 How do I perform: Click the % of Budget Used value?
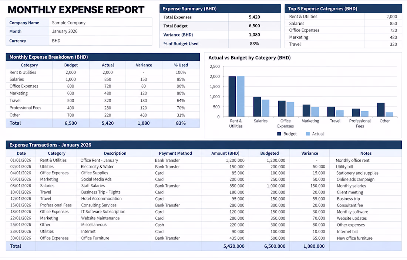[255, 44]
